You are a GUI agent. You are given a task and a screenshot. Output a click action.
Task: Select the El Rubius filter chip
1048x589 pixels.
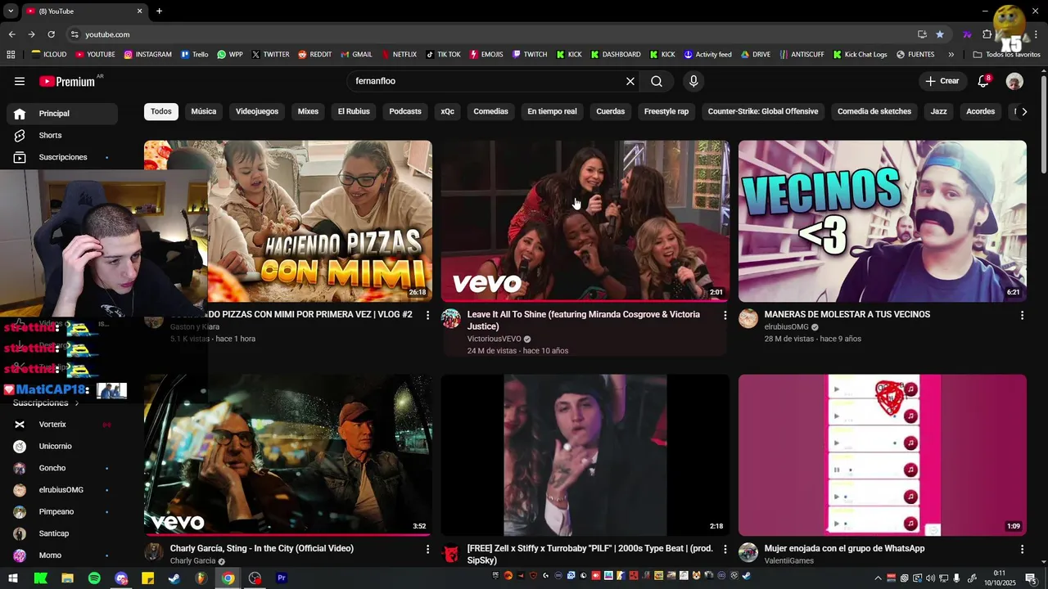pyautogui.click(x=354, y=111)
